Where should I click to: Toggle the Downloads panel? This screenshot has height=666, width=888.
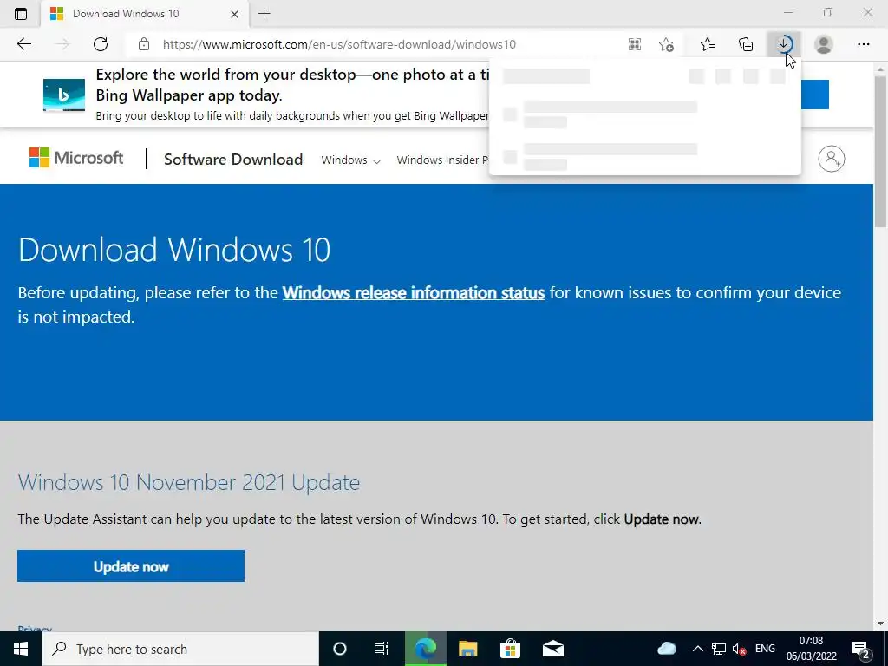(x=784, y=44)
